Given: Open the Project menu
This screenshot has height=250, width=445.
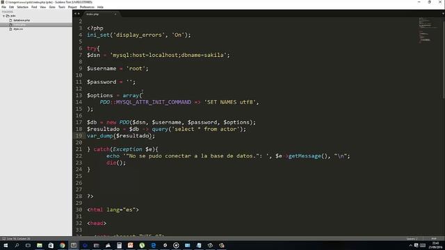Looking at the screenshot, I should [x=72, y=7].
